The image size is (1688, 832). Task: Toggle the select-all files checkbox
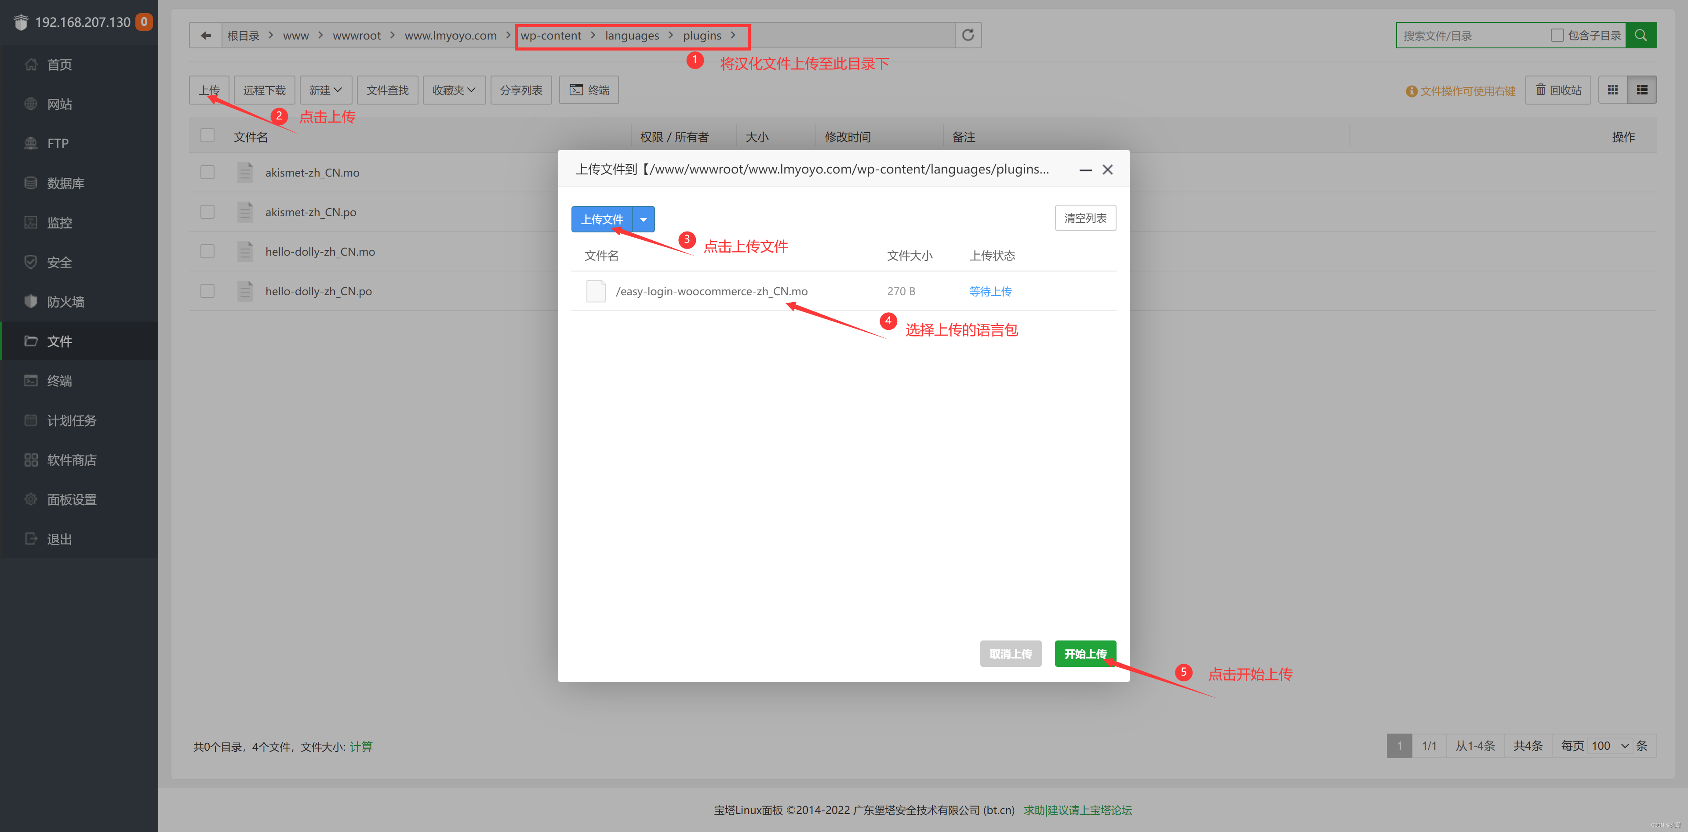(x=208, y=135)
